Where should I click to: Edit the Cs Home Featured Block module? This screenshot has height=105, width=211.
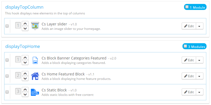coord(189,76)
